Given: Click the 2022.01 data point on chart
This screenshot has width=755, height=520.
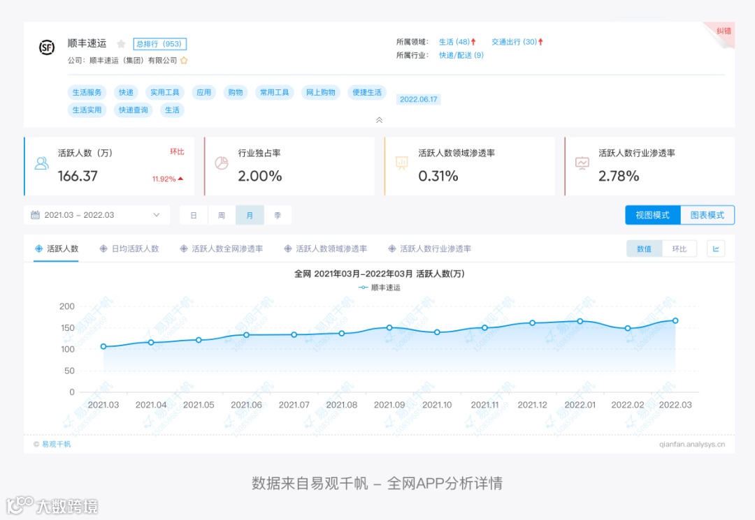Looking at the screenshot, I should pos(580,321).
